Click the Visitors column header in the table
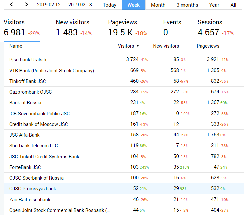Viewport: 244px width, 215px height. (126, 46)
